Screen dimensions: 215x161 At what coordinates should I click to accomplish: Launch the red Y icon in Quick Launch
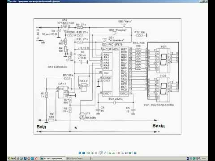tap(36, 158)
